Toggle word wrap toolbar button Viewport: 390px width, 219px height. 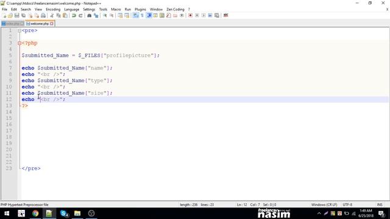click(135, 15)
